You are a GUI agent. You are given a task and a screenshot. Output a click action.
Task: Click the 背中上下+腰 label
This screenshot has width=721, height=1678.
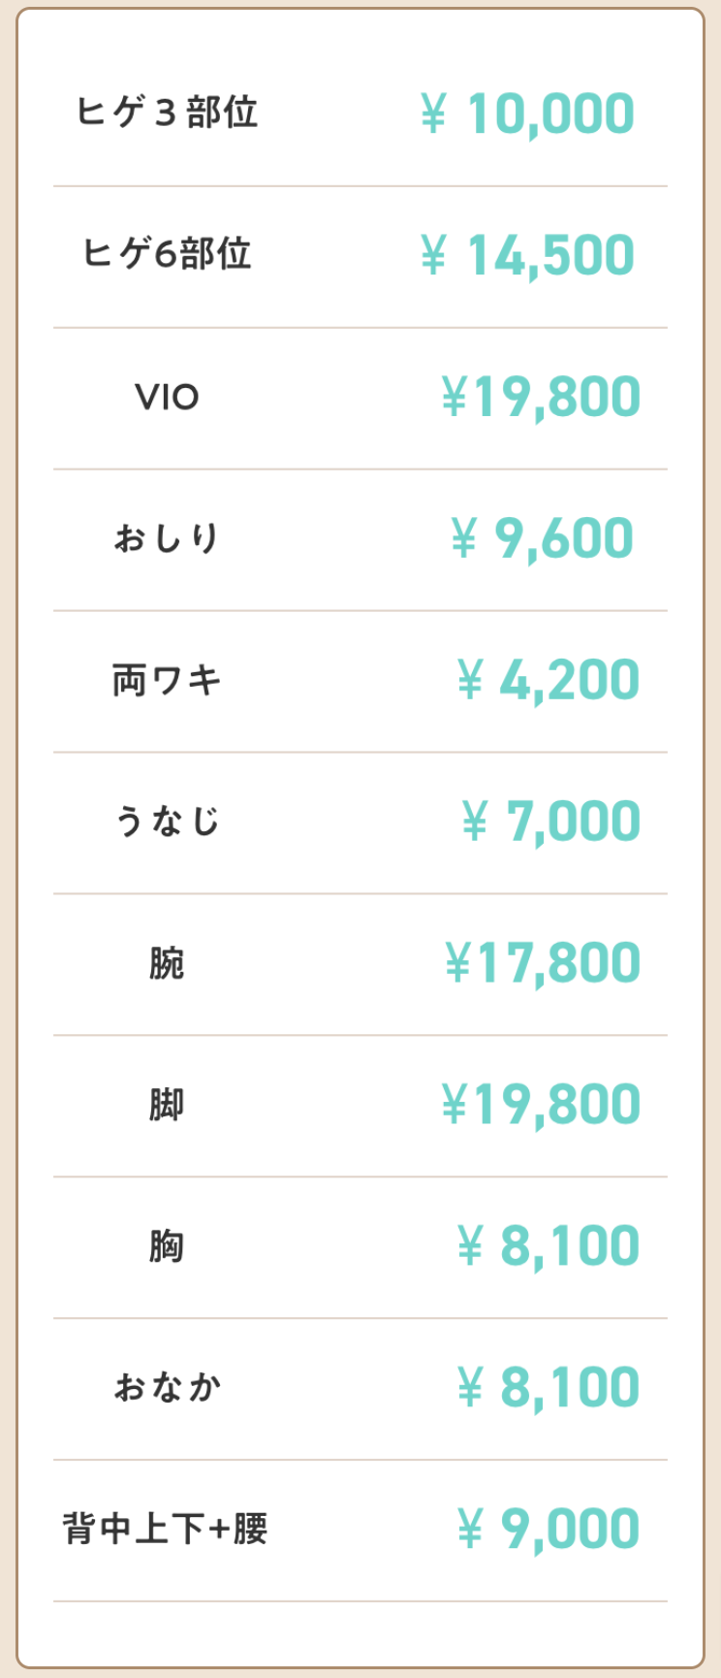(166, 1529)
